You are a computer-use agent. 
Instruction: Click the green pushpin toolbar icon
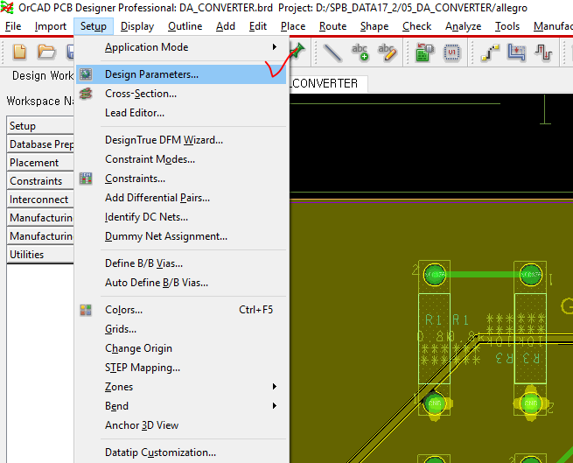[298, 51]
